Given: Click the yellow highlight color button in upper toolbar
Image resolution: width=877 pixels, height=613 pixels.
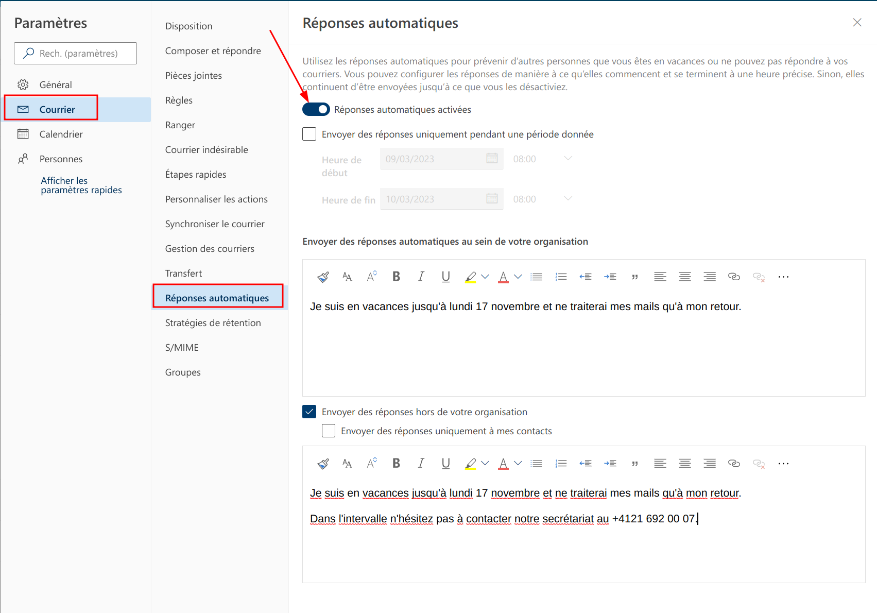Looking at the screenshot, I should click(470, 277).
